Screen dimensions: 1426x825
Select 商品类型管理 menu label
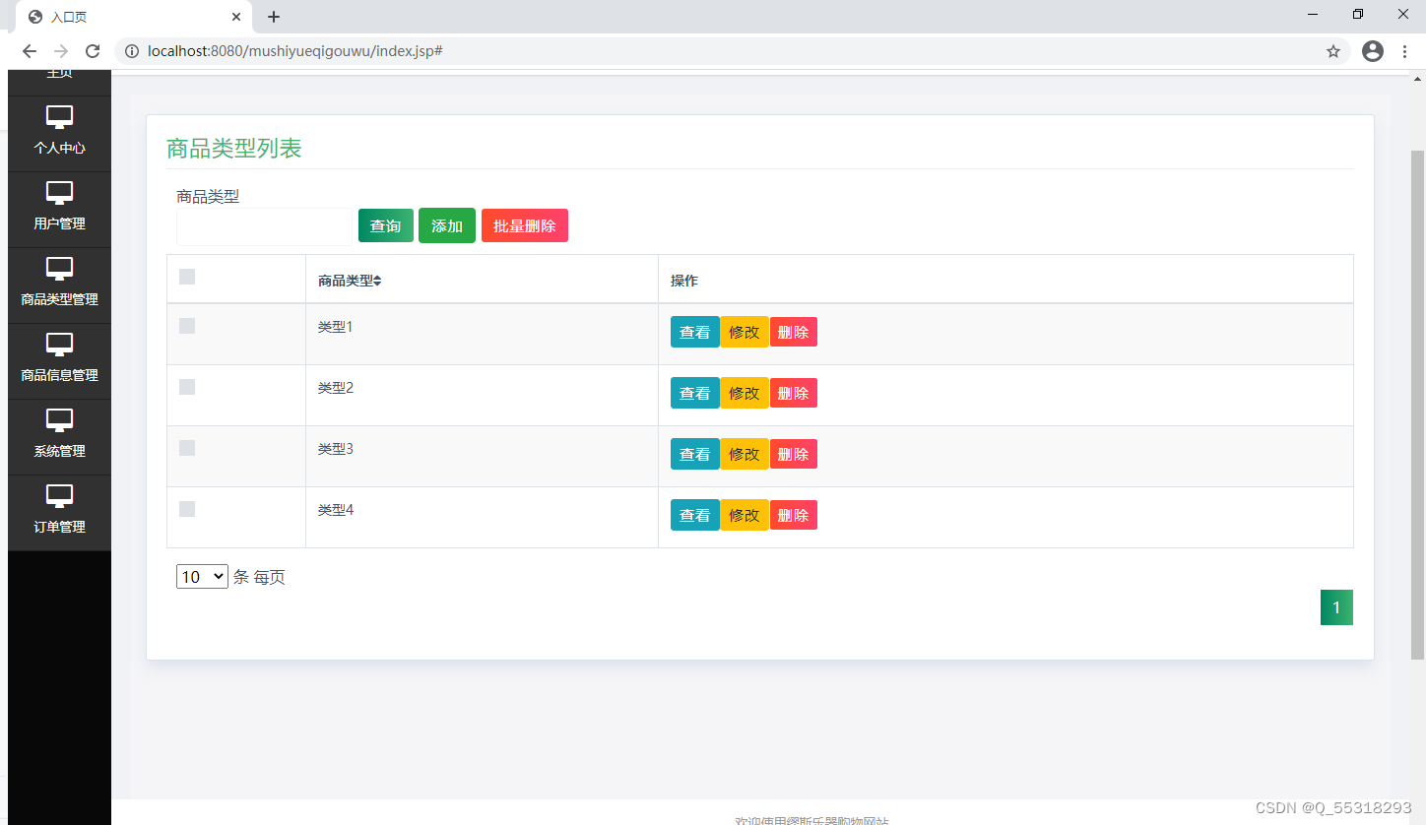point(59,299)
